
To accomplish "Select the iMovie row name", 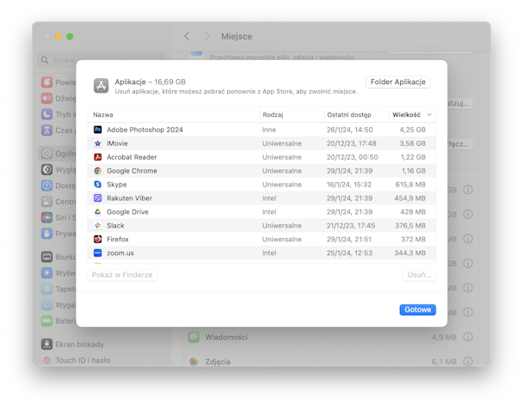I will [117, 143].
